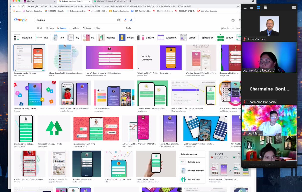Screen dimensions: 302x192
Task: Open Google quick settings gear
Action: (233, 20)
